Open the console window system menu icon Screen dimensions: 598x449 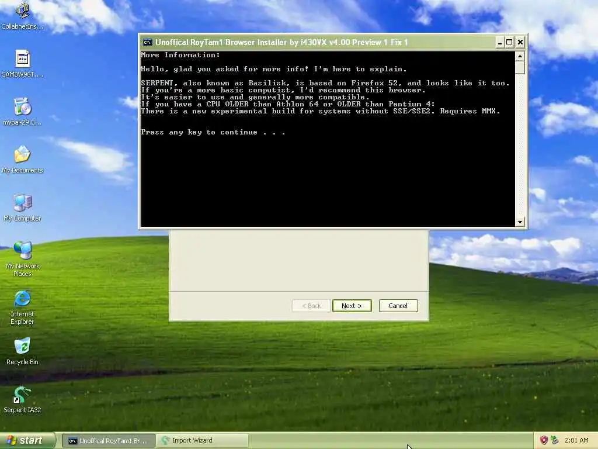coord(147,42)
